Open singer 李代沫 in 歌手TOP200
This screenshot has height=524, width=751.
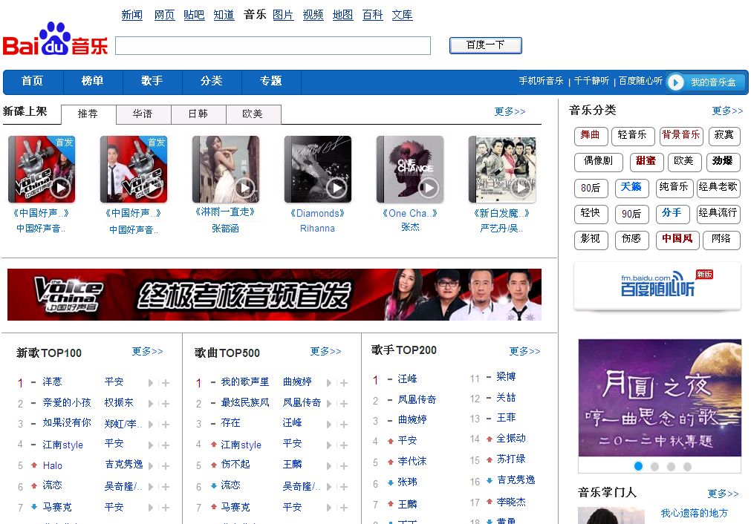(412, 462)
